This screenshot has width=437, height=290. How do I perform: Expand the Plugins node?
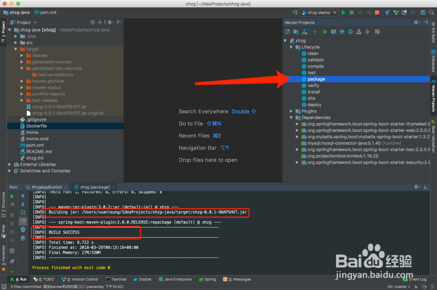(291, 111)
